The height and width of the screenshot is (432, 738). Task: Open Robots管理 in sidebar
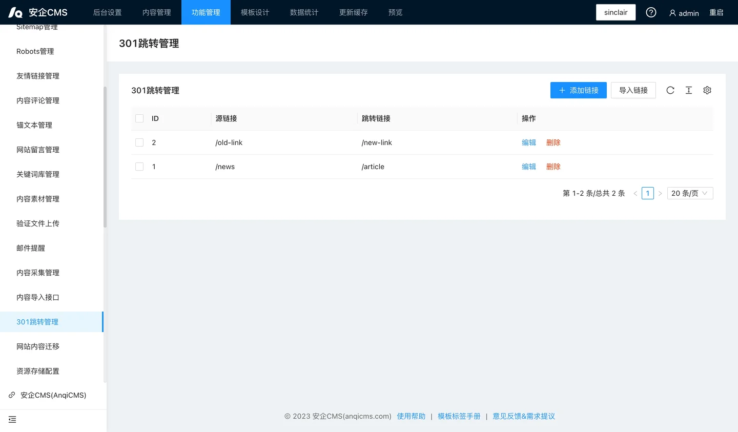click(51, 51)
